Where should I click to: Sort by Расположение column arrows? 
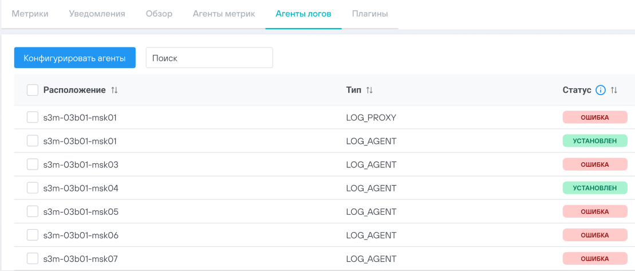click(115, 90)
